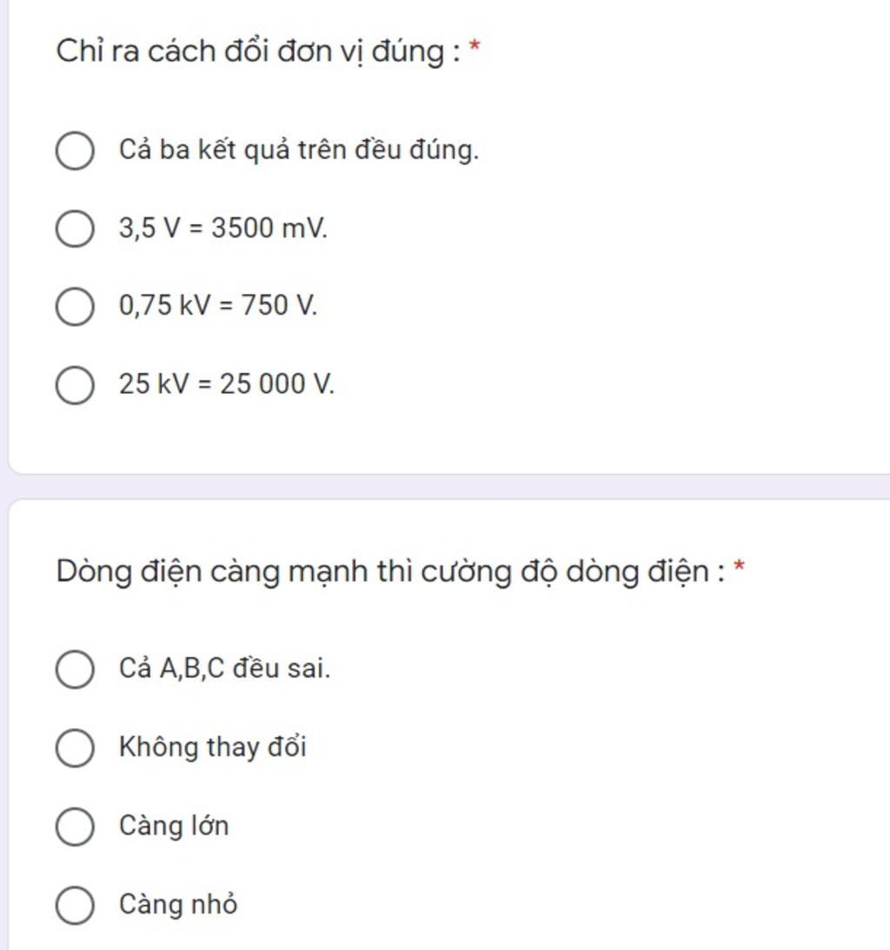The height and width of the screenshot is (950, 890).
Task: Click the red asterisk on the unit conversion question
Action: pos(474,47)
